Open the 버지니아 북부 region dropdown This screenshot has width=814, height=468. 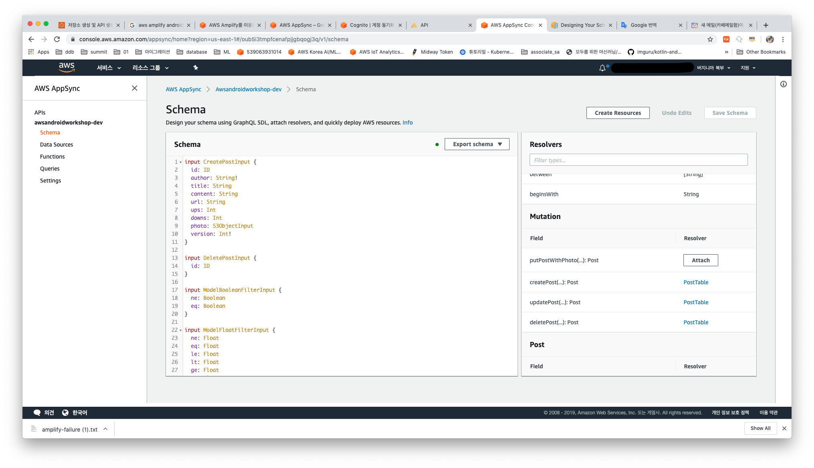pyautogui.click(x=714, y=68)
